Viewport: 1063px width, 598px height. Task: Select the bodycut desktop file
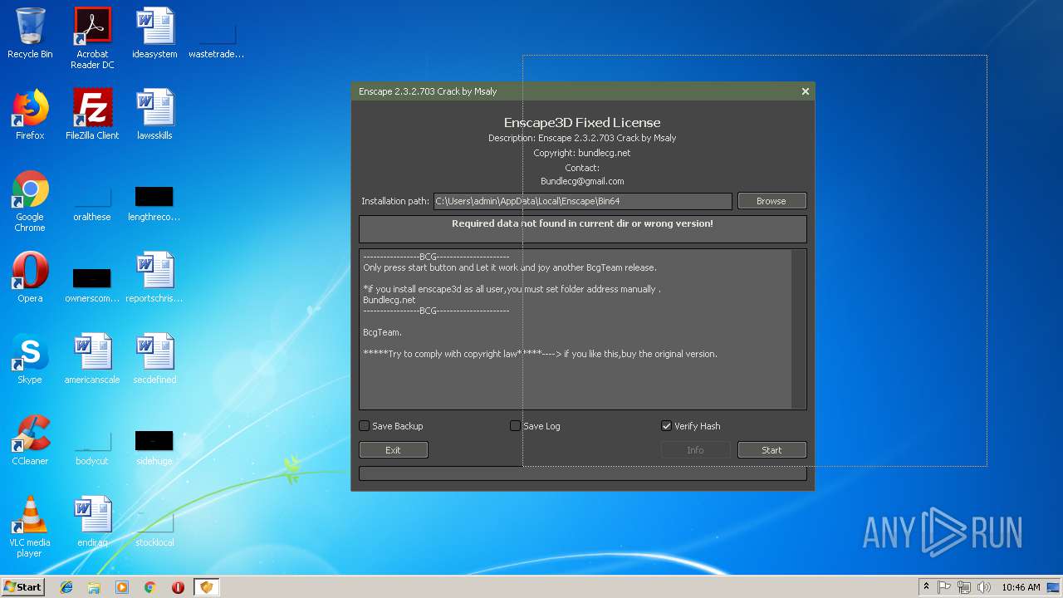pyautogui.click(x=92, y=445)
